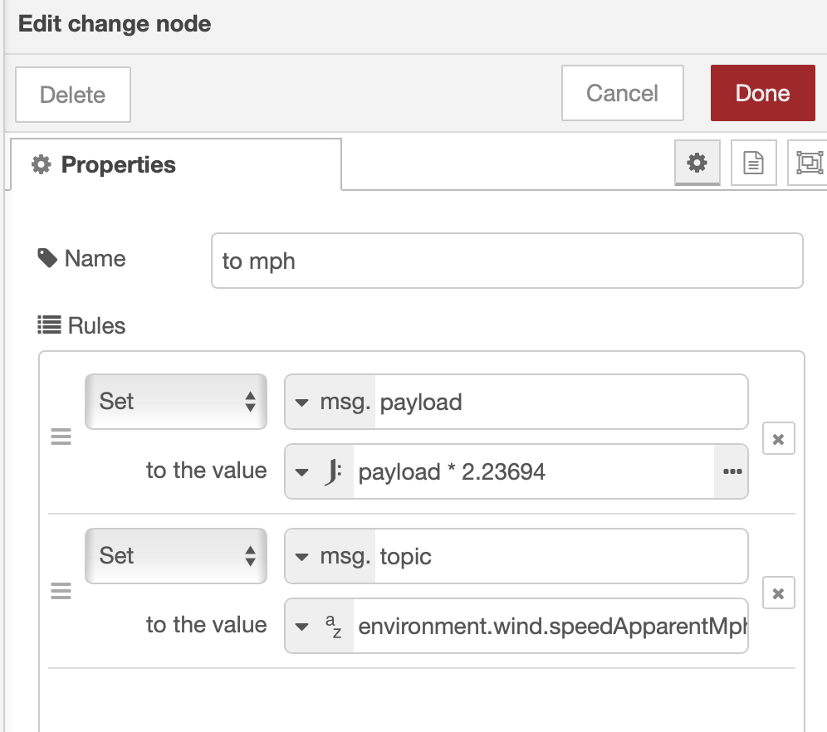The width and height of the screenshot is (827, 732).
Task: Click the Name field containing 'to mph'
Action: (506, 261)
